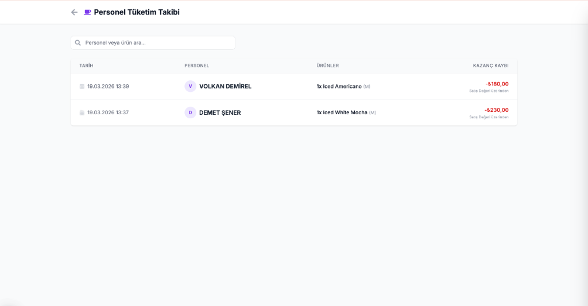Screen dimensions: 588x306
Task: Select the purple D avatar badge
Action: click(x=190, y=113)
